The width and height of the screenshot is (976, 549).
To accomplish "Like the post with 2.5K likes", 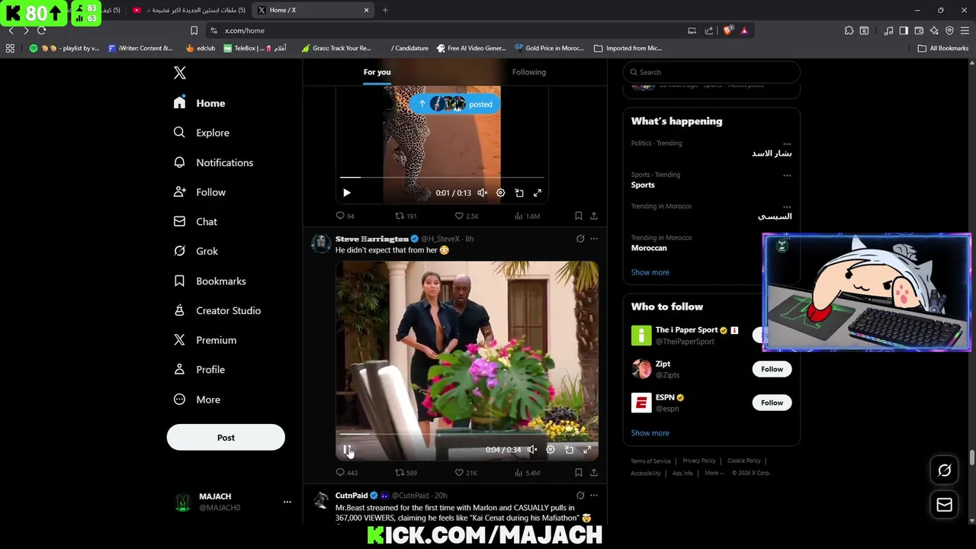I will (467, 216).
